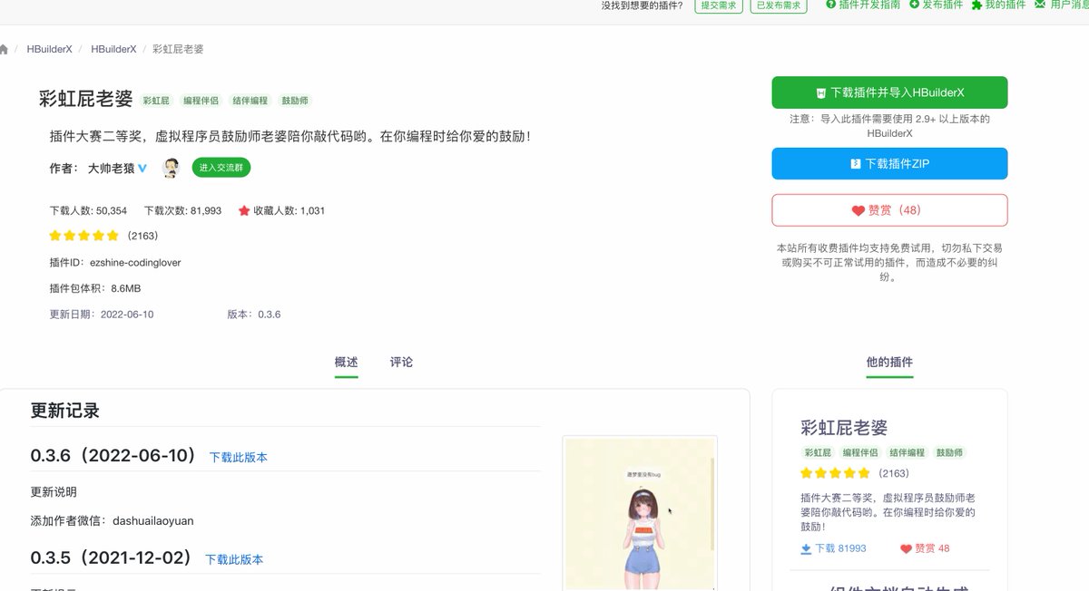The image size is (1089, 591).
Task: Click the 版本: 0.3.6 text
Action: click(x=254, y=315)
